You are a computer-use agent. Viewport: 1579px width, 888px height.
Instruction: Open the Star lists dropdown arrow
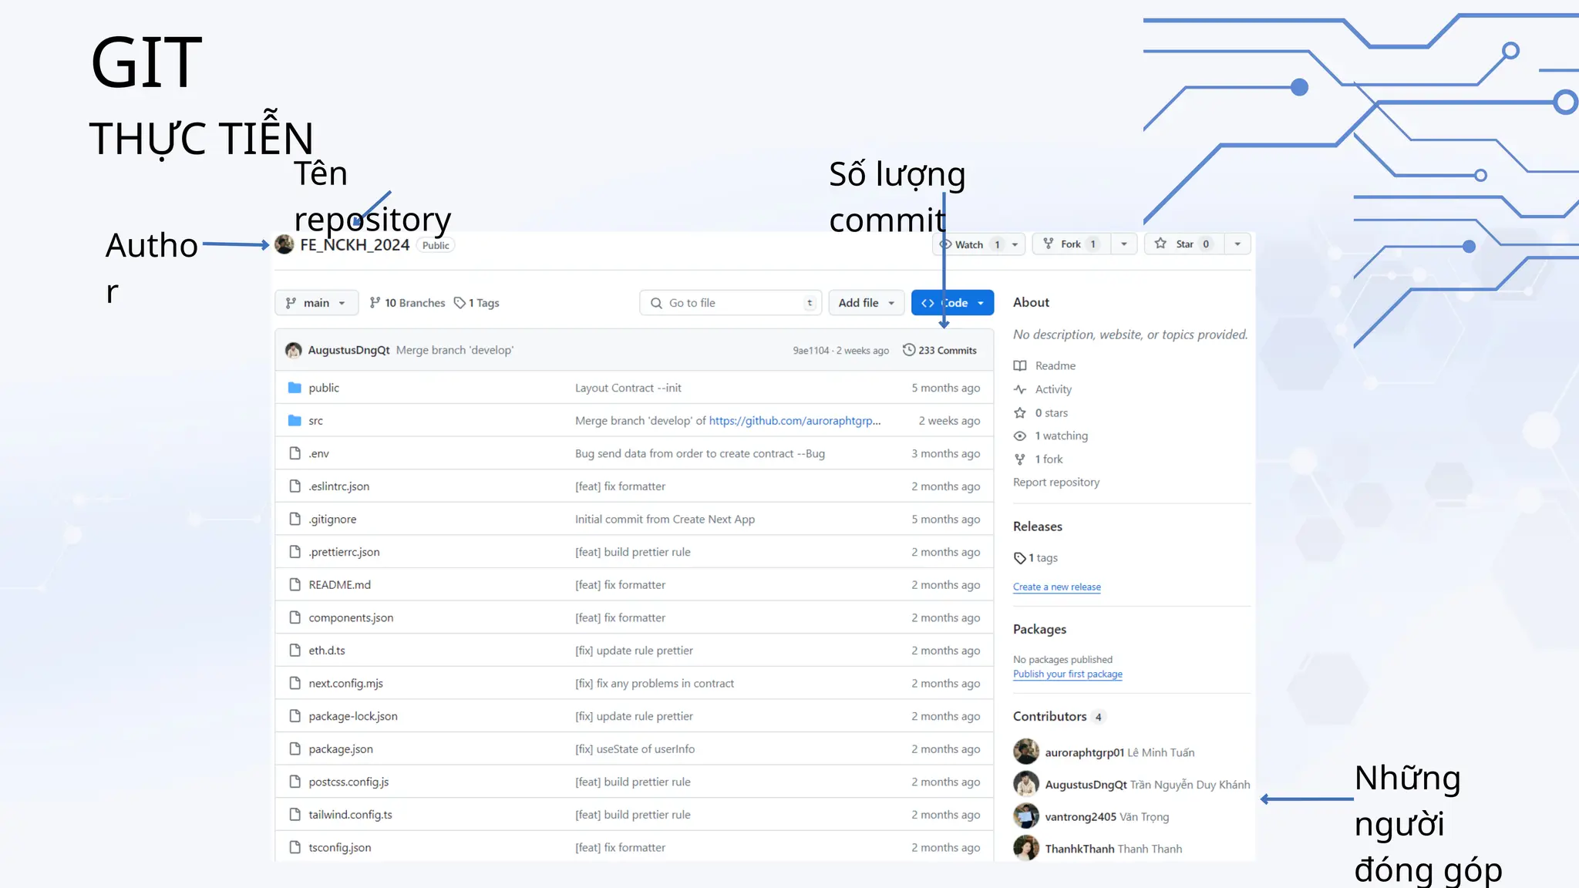[x=1237, y=244]
